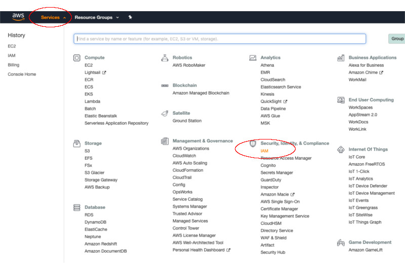
Task: Click the Compute category chip icon
Action: (x=76, y=58)
